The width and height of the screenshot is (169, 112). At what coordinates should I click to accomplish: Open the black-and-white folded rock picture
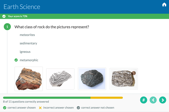60,79
